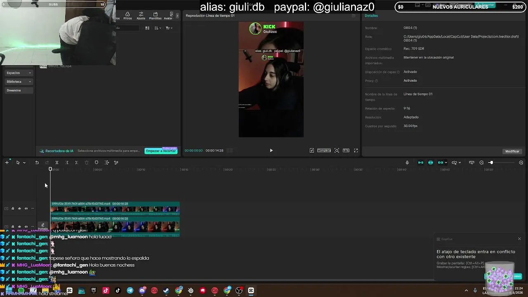Lock the upper video track
The height and width of the screenshot is (297, 528).
13,208
